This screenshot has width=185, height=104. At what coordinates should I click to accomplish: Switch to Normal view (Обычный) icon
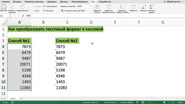3,7
